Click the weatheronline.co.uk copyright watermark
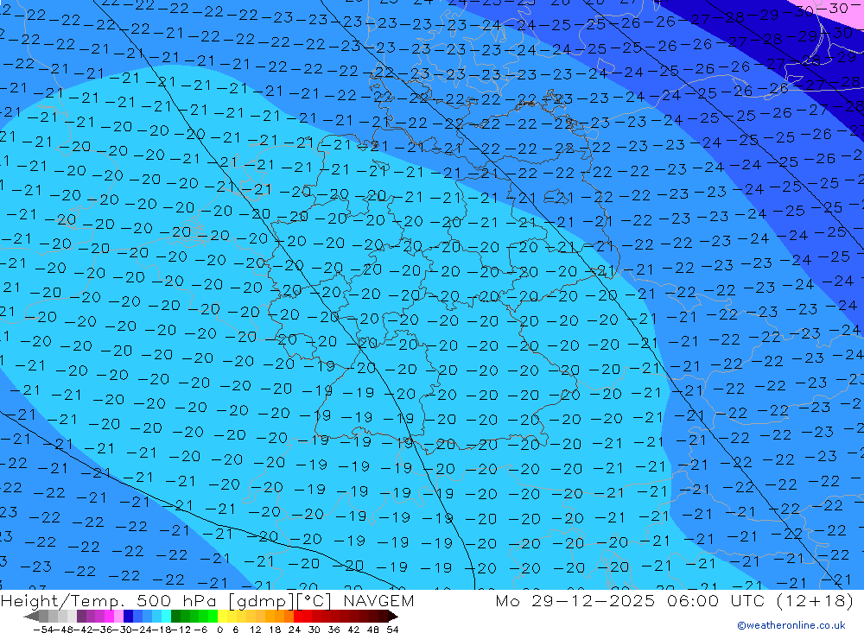 [x=791, y=625]
